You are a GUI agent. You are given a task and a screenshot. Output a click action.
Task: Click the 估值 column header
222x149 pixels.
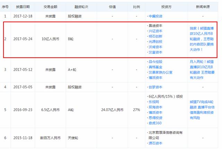point(112,7)
